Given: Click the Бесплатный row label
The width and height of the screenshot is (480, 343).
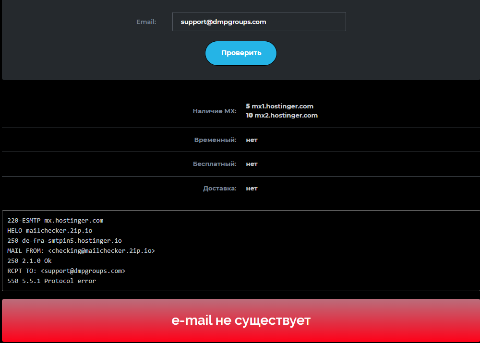Looking at the screenshot, I should pos(215,164).
